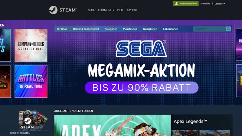This screenshot has width=242, height=136.
Task: Click the magnifier search icon
Action: point(228,29)
